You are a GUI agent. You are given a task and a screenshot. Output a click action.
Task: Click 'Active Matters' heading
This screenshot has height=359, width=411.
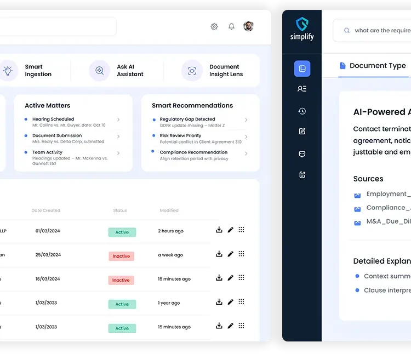pyautogui.click(x=48, y=105)
